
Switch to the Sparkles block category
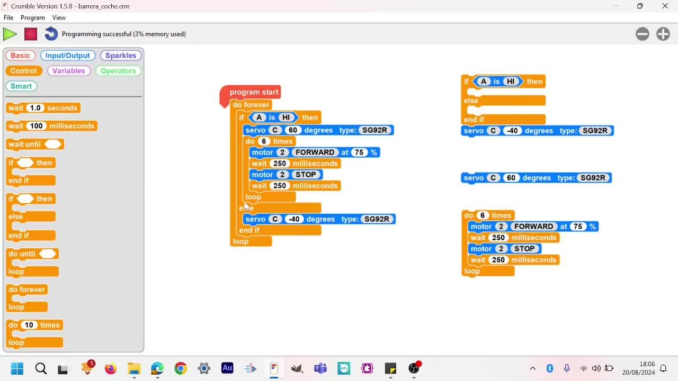(x=121, y=56)
